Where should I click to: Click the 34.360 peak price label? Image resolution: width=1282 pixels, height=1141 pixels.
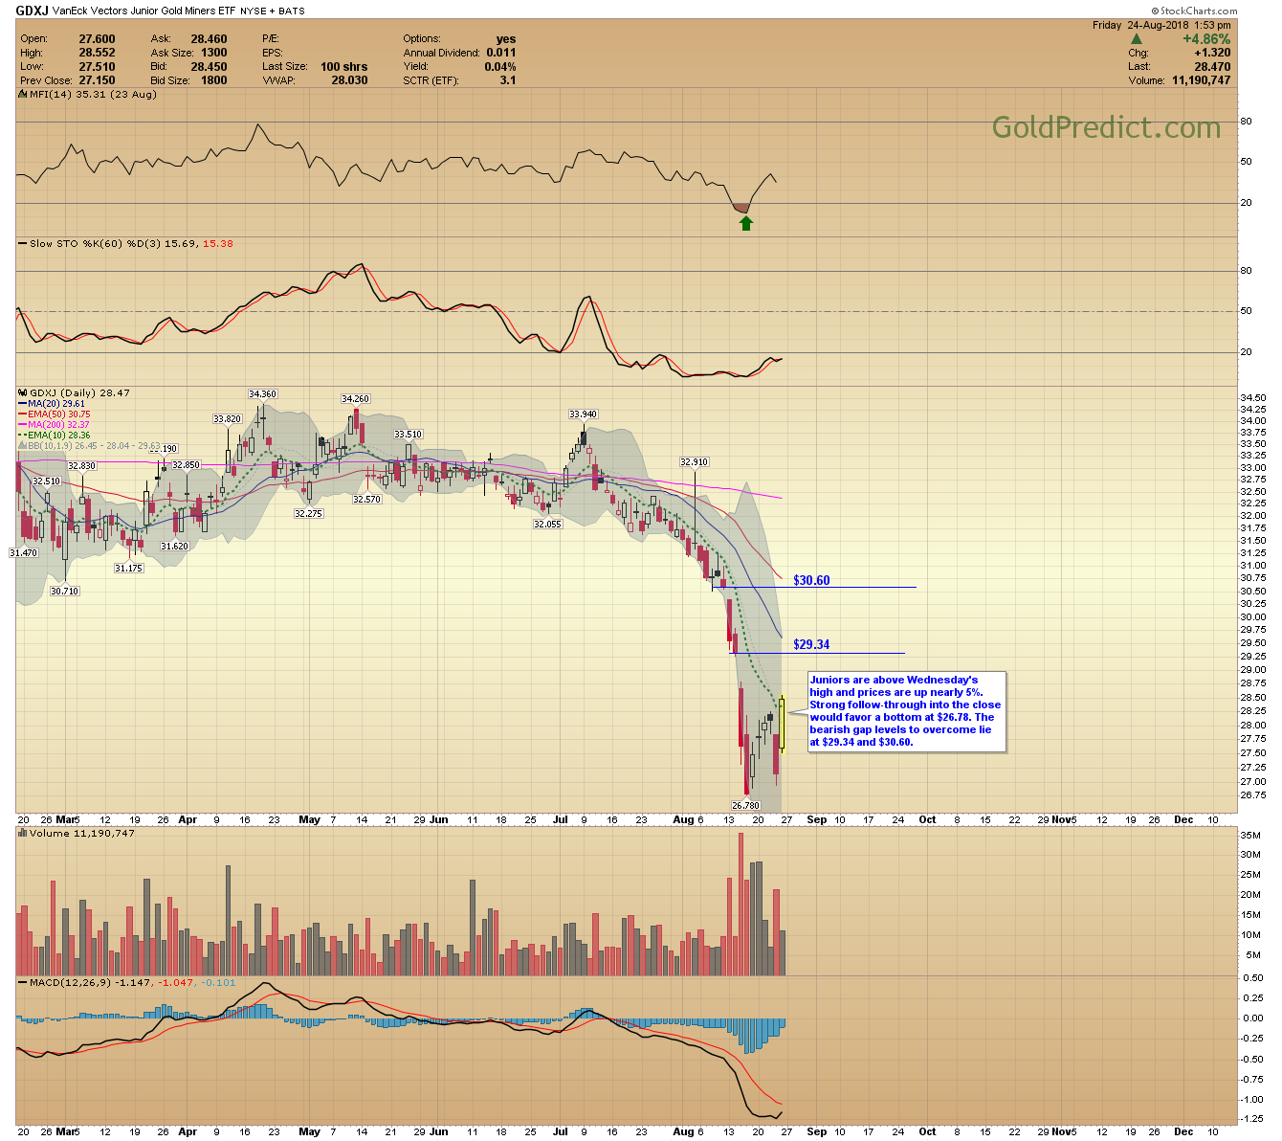(x=262, y=394)
